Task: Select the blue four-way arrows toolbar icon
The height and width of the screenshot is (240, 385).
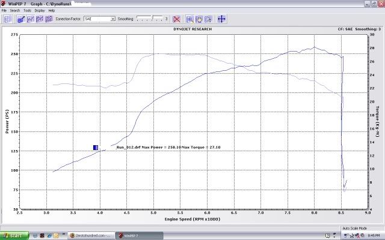Action: [221, 19]
